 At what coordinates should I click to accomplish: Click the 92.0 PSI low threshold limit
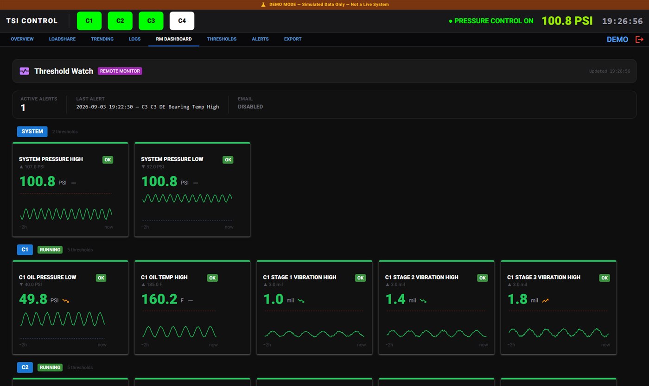click(x=153, y=167)
